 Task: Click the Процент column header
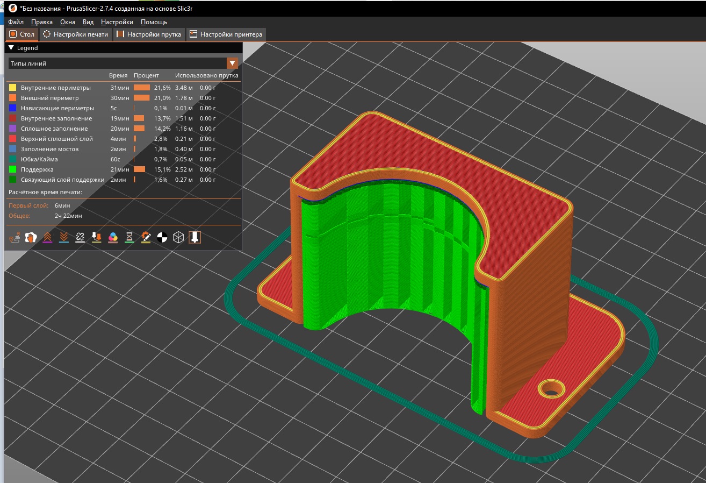(x=147, y=76)
